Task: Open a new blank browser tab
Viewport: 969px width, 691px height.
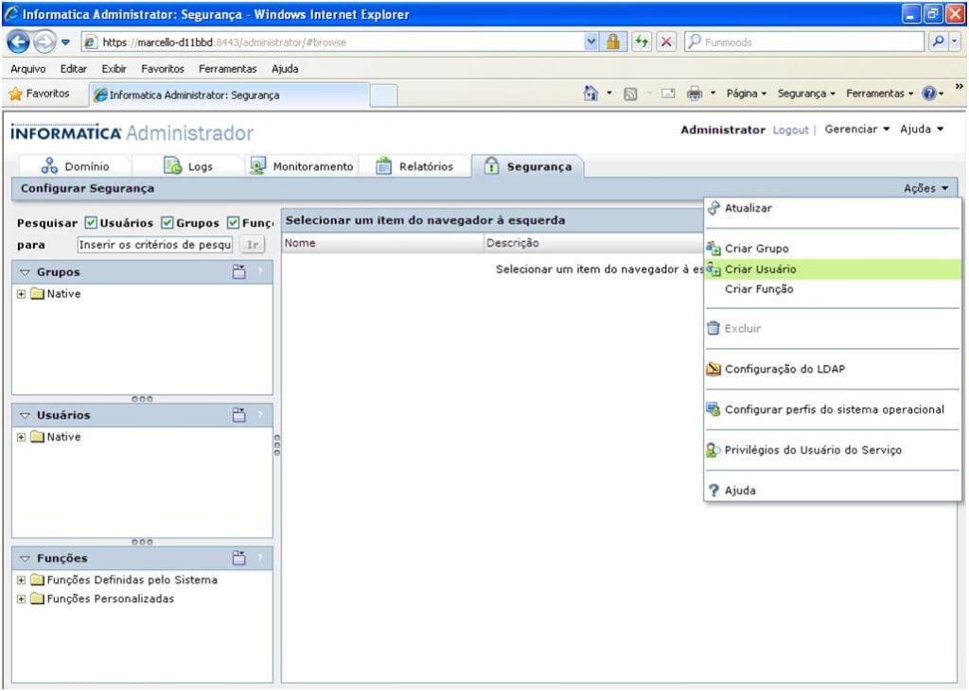Action: click(x=384, y=95)
